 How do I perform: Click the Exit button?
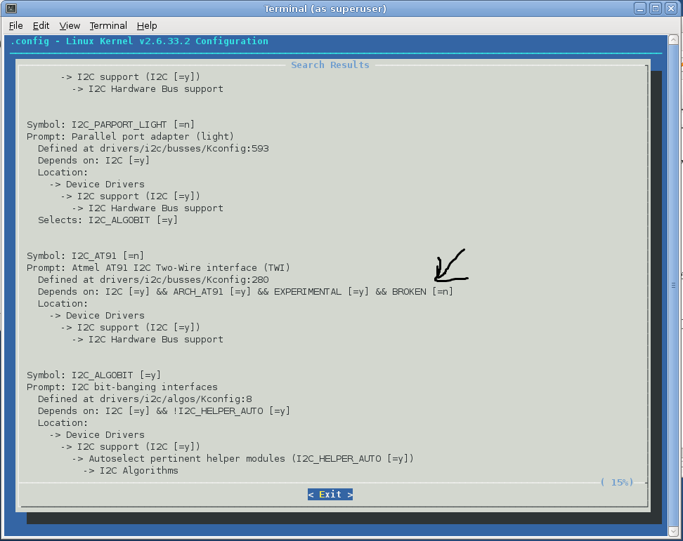[x=330, y=495]
